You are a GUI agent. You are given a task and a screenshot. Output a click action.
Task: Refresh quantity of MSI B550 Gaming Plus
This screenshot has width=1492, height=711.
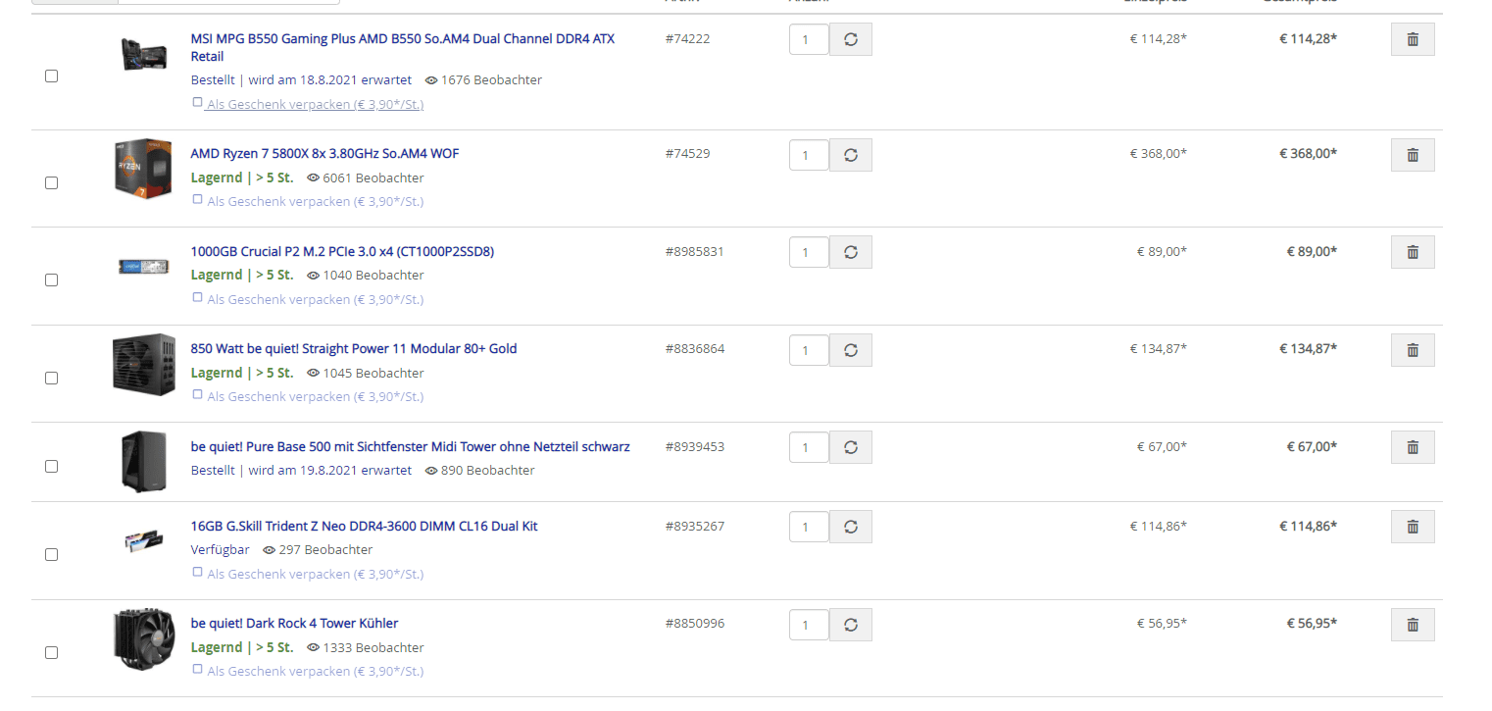[850, 39]
